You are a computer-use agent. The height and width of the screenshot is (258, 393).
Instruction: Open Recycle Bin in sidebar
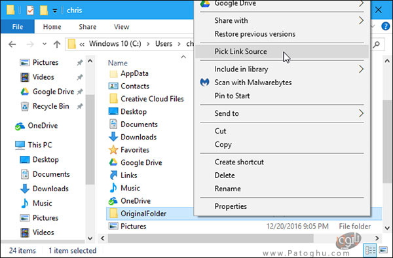tap(50, 106)
